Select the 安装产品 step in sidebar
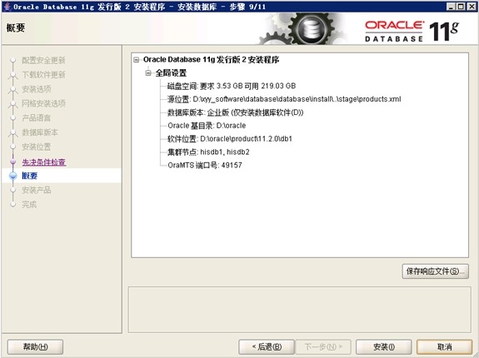This screenshot has width=479, height=358. coord(37,190)
